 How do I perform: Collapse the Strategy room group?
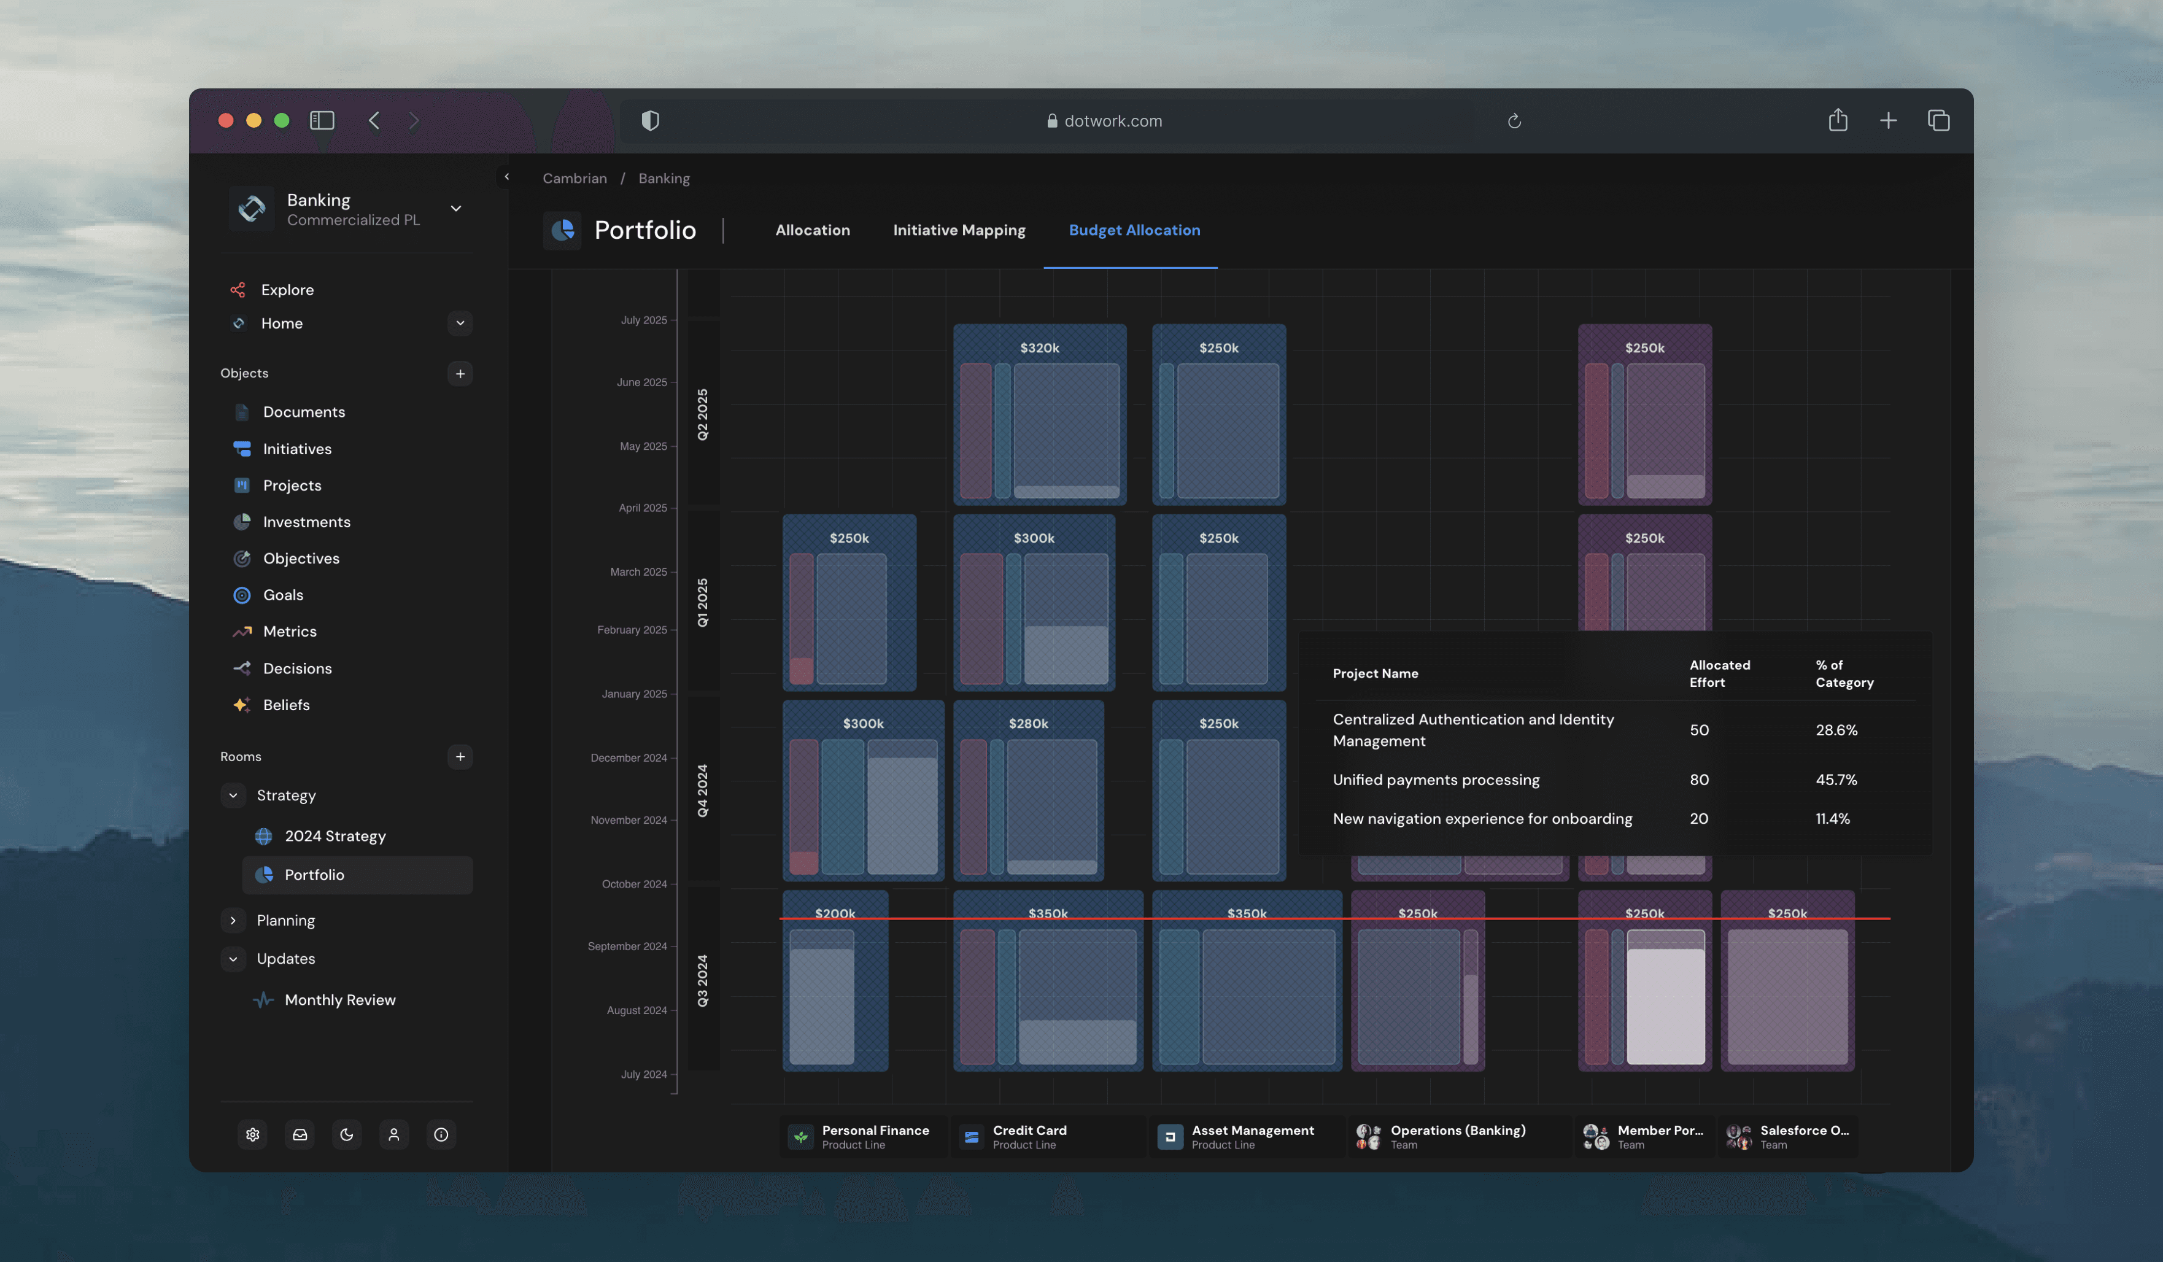(233, 796)
